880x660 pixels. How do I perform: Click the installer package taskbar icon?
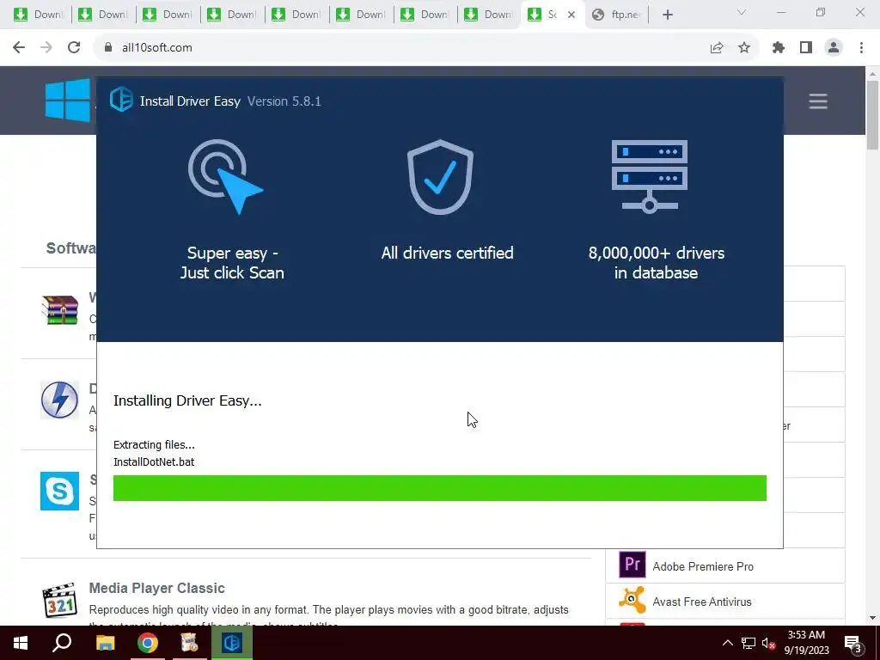click(190, 643)
